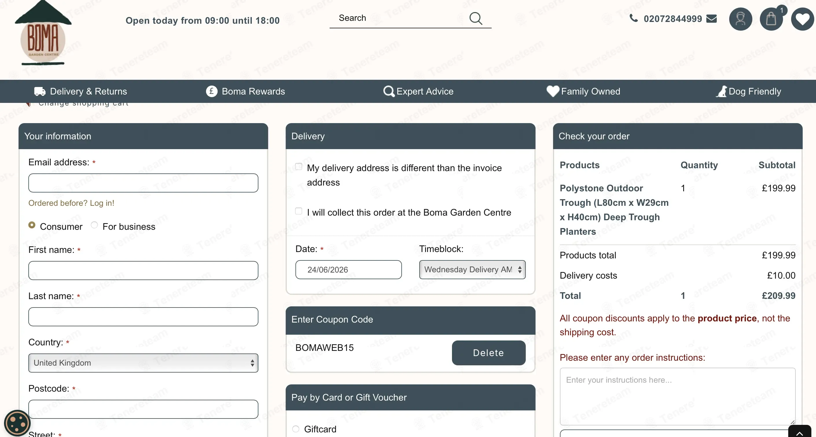Open Delivery & Returns menu item

pos(80,91)
